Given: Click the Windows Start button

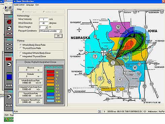Looking at the screenshot, I should (9, 119).
